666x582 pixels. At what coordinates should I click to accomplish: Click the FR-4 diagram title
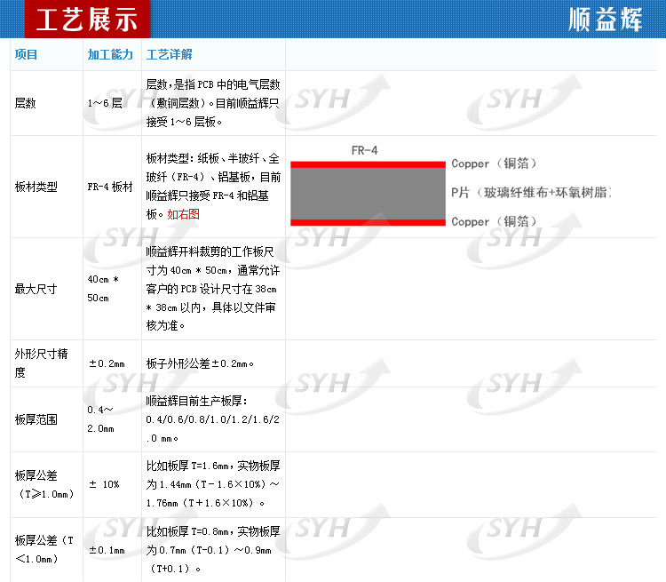click(x=364, y=150)
